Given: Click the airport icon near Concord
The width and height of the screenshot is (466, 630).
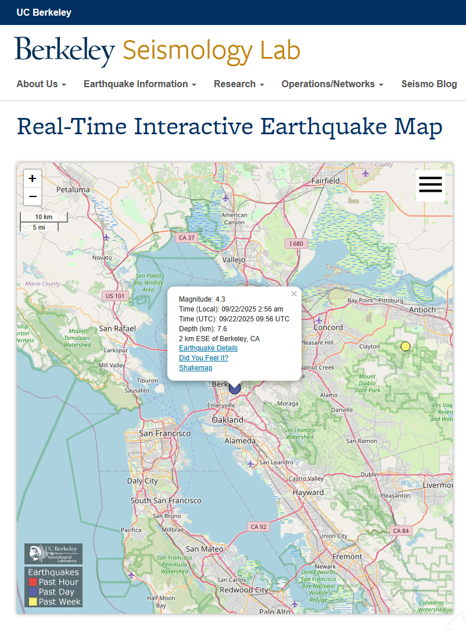Looking at the screenshot, I should click(x=319, y=320).
